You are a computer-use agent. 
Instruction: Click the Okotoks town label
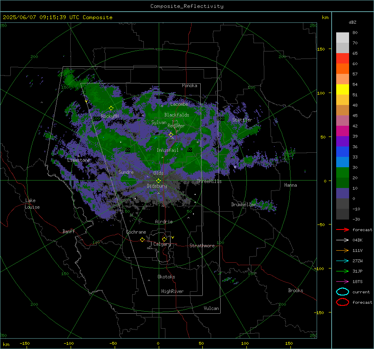click(166, 277)
